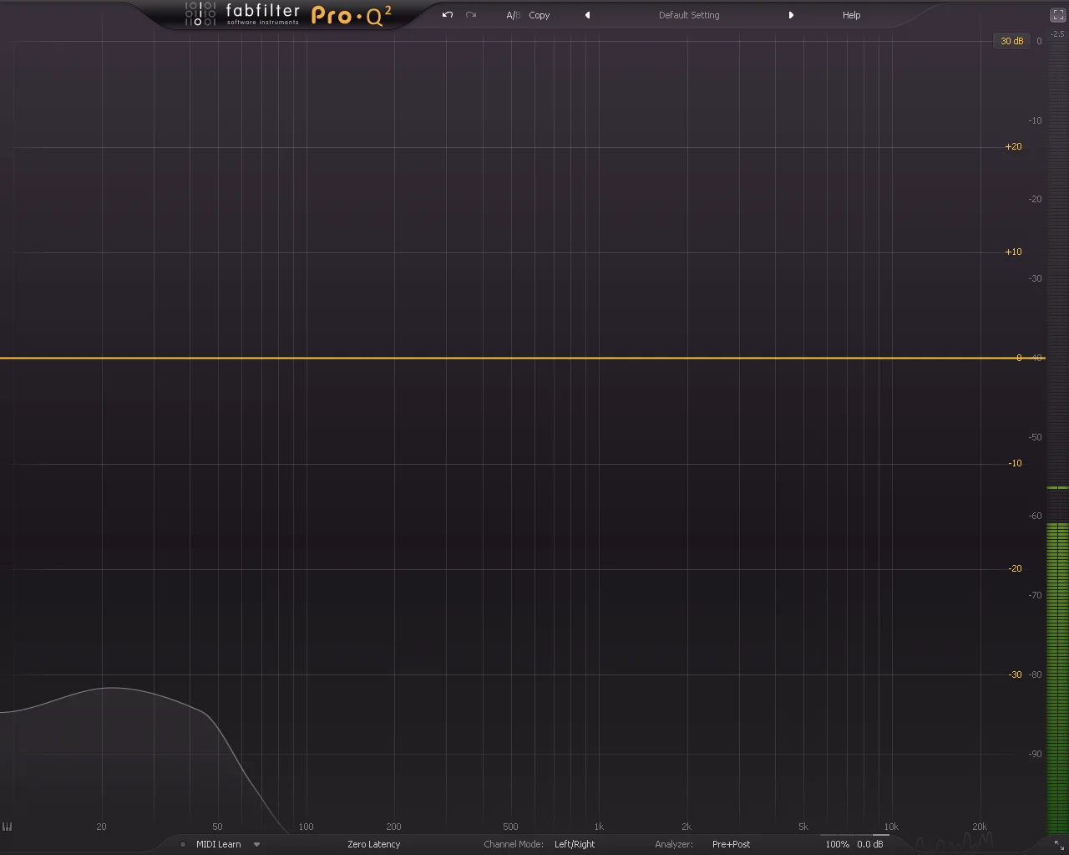Click the +10 dB scale label
The image size is (1069, 855).
(1013, 252)
